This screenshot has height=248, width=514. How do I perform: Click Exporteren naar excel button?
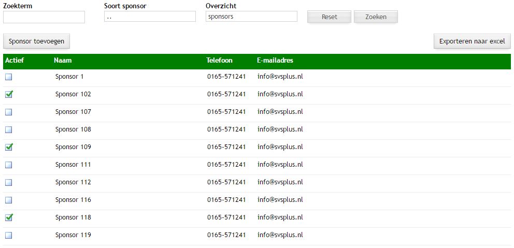[472, 41]
